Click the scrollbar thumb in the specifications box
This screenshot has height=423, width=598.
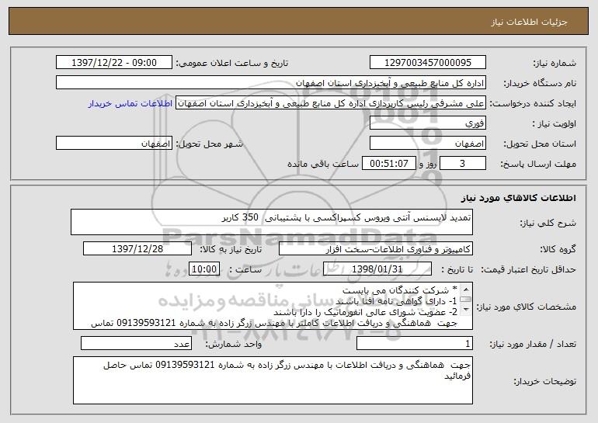(x=466, y=300)
